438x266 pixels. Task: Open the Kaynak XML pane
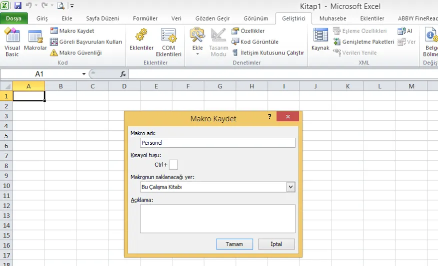click(x=320, y=40)
